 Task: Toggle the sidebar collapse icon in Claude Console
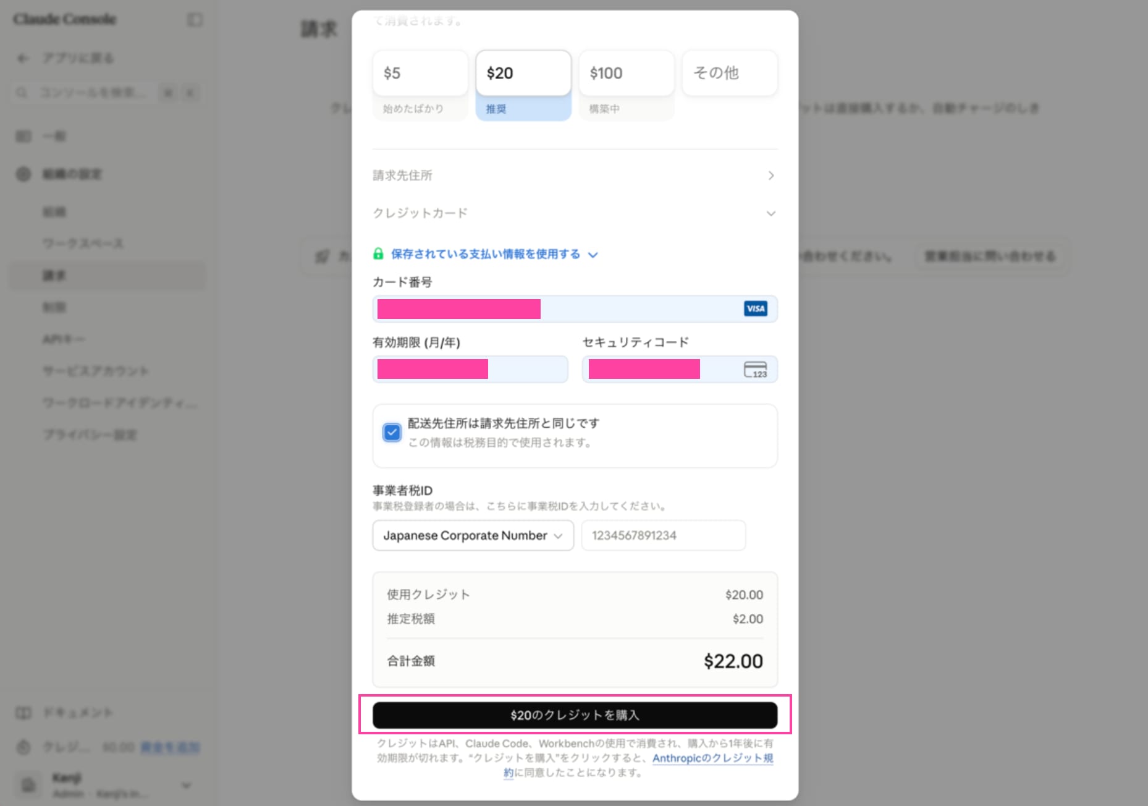coord(195,20)
